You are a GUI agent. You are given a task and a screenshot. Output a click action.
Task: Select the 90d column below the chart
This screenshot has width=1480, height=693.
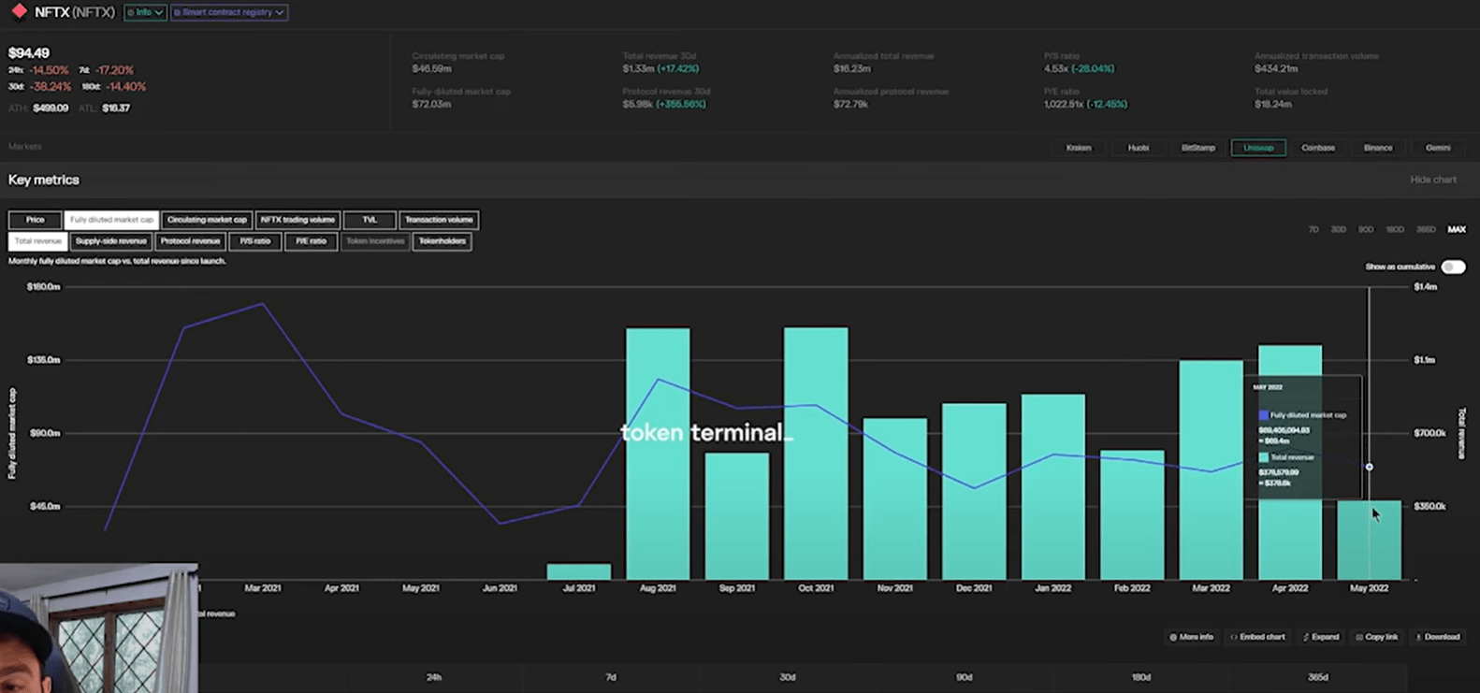[965, 677]
